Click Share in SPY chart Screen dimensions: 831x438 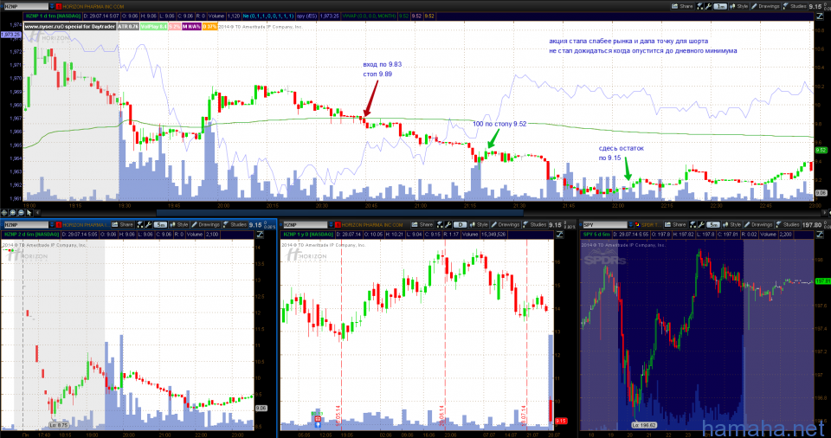coord(676,225)
